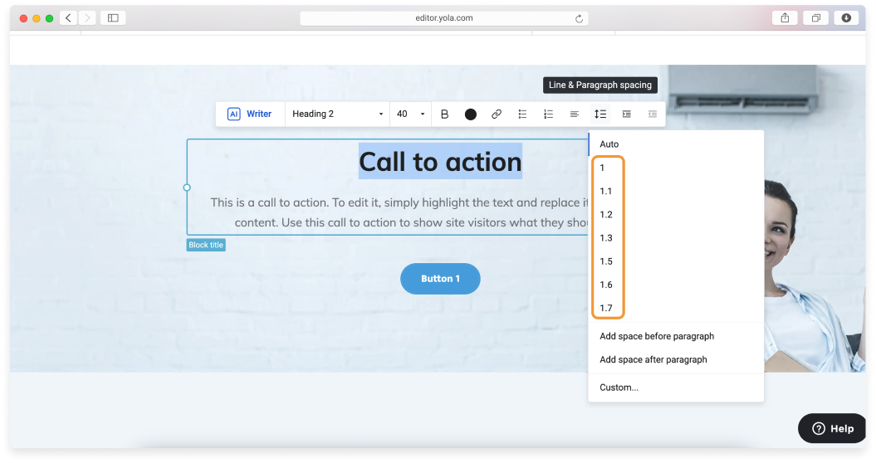Open Custom... spacing option
The image size is (876, 463).
pos(619,387)
